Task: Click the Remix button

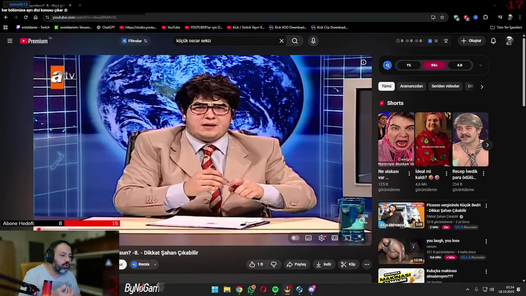Action: (x=141, y=264)
